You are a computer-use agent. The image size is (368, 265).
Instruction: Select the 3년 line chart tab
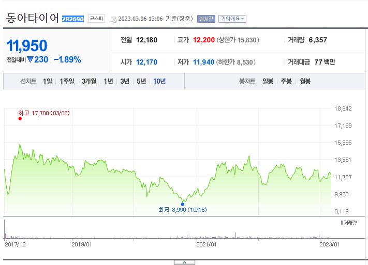pos(125,81)
